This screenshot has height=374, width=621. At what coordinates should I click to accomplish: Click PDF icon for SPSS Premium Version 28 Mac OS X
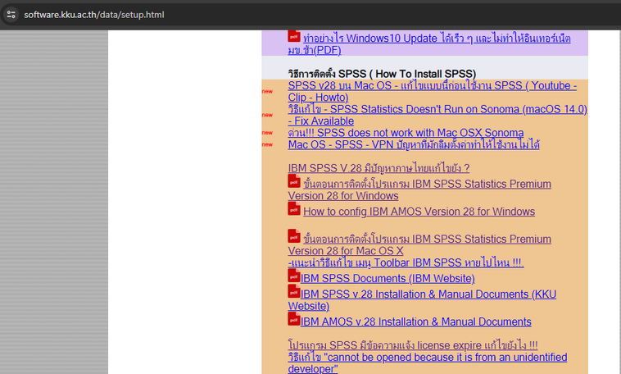click(x=294, y=236)
